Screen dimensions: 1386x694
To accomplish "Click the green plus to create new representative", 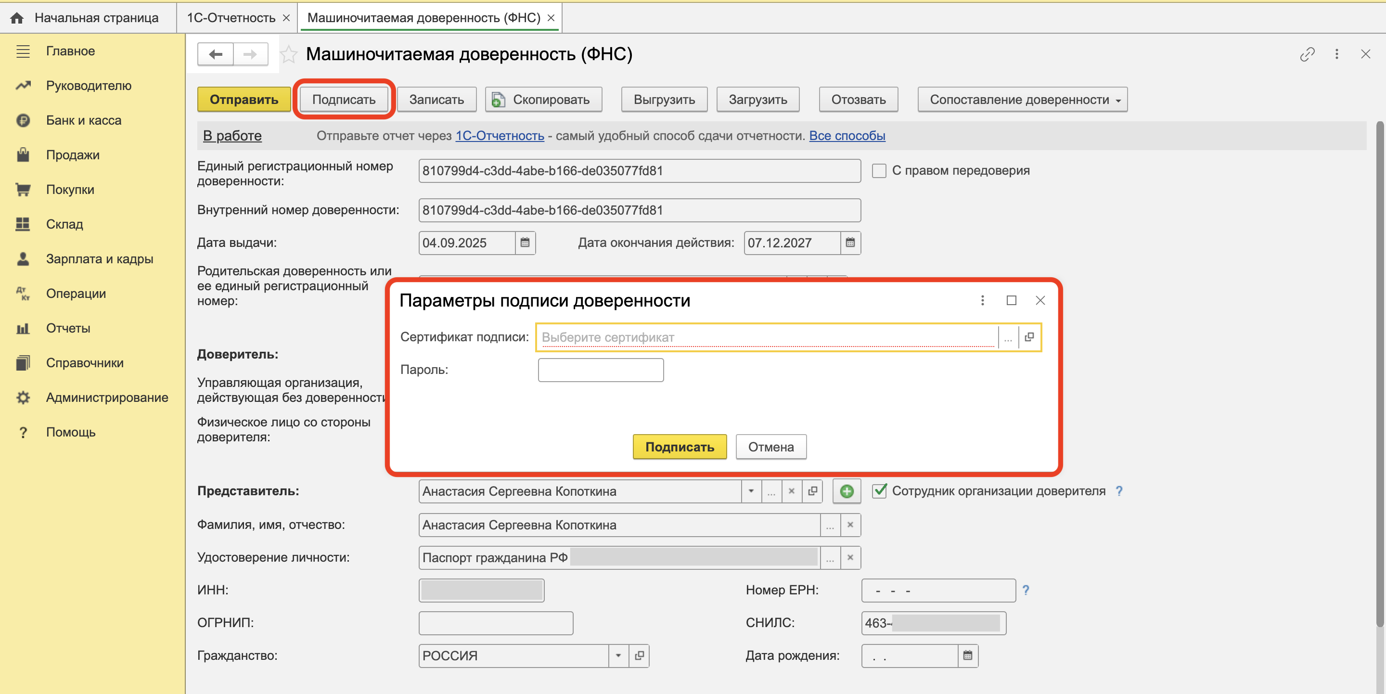I will pyautogui.click(x=846, y=490).
